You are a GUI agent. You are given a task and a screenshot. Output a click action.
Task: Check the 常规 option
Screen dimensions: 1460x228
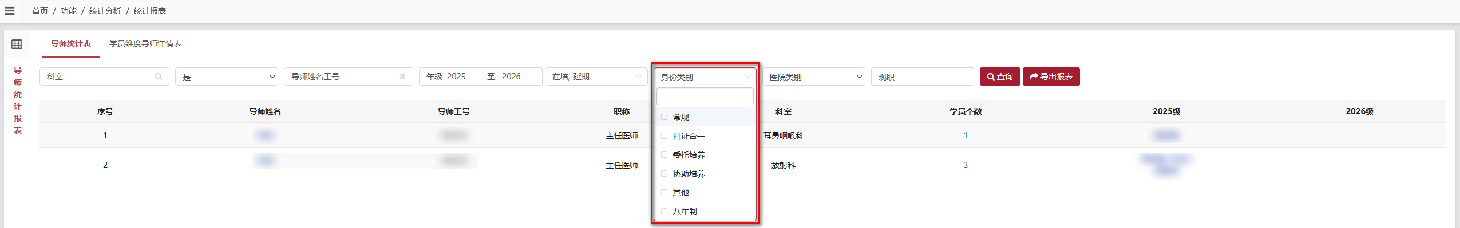pos(664,117)
